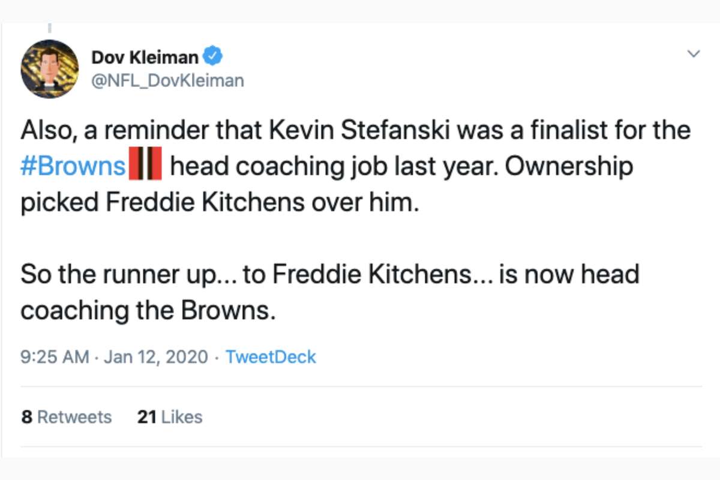The image size is (720, 480).
Task: Click the verified badge next to Dov Kleiman
Action: tap(212, 56)
